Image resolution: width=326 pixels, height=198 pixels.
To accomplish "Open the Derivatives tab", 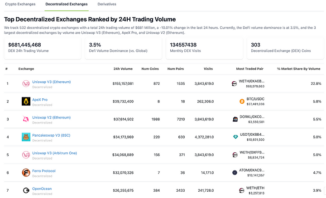I will point(107,4).
